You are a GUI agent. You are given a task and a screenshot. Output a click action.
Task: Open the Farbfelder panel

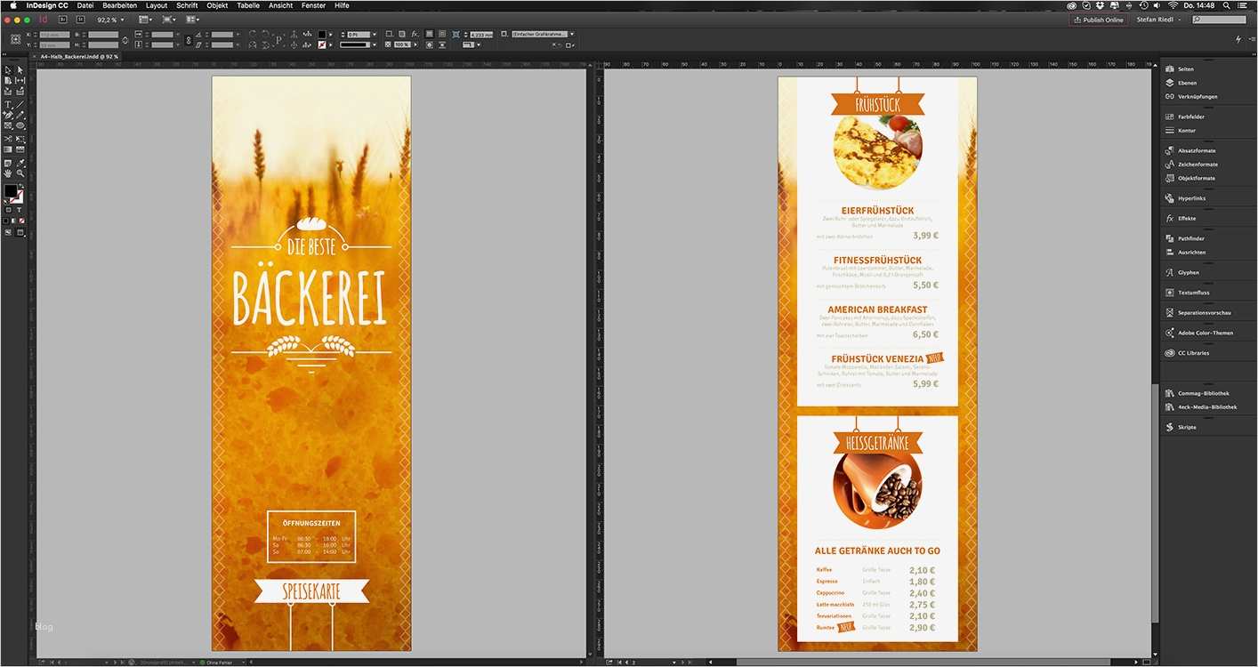point(1189,117)
